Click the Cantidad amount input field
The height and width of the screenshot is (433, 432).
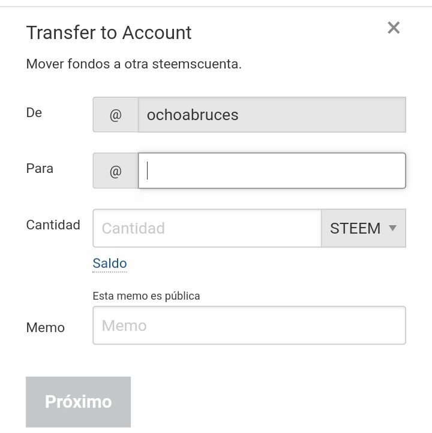pos(207,228)
